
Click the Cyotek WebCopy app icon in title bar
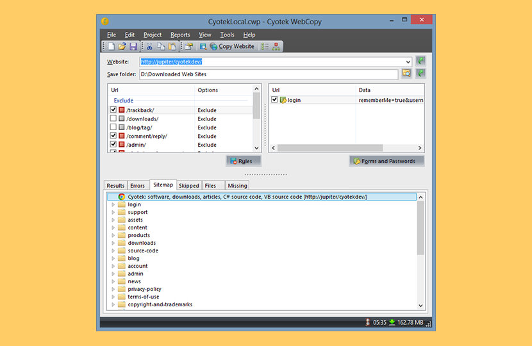(105, 21)
